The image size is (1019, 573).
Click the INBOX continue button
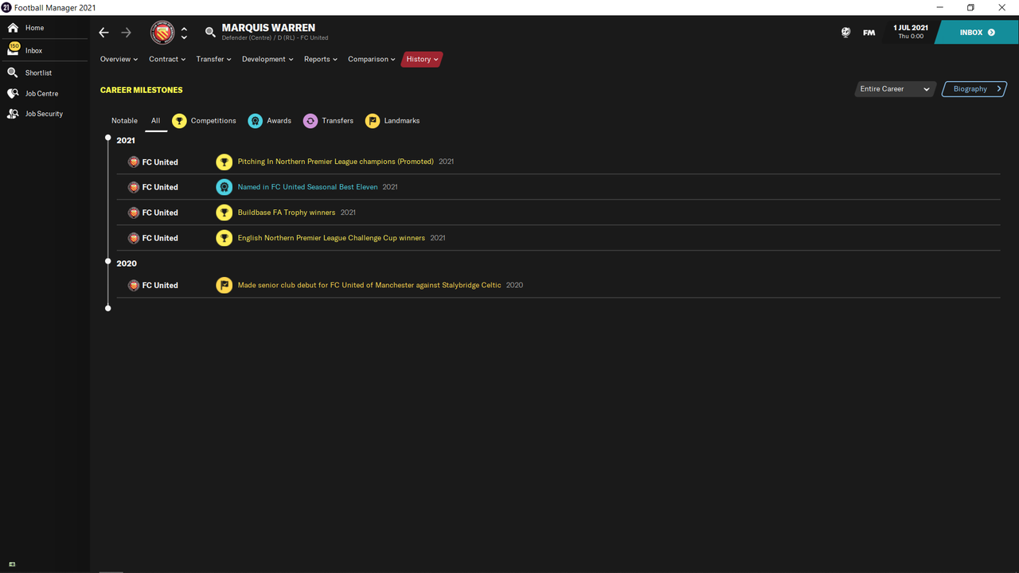(x=977, y=33)
